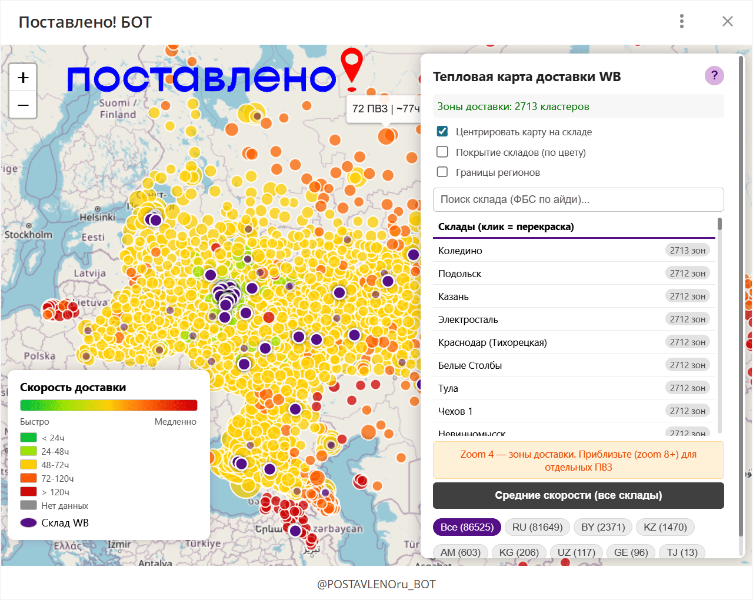Filter by KZ (1470) country chip
The height and width of the screenshot is (600, 753).
(x=665, y=527)
